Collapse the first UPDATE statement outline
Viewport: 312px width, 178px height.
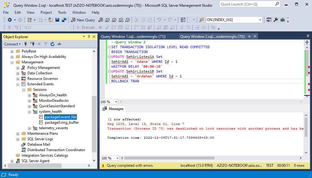109,57
